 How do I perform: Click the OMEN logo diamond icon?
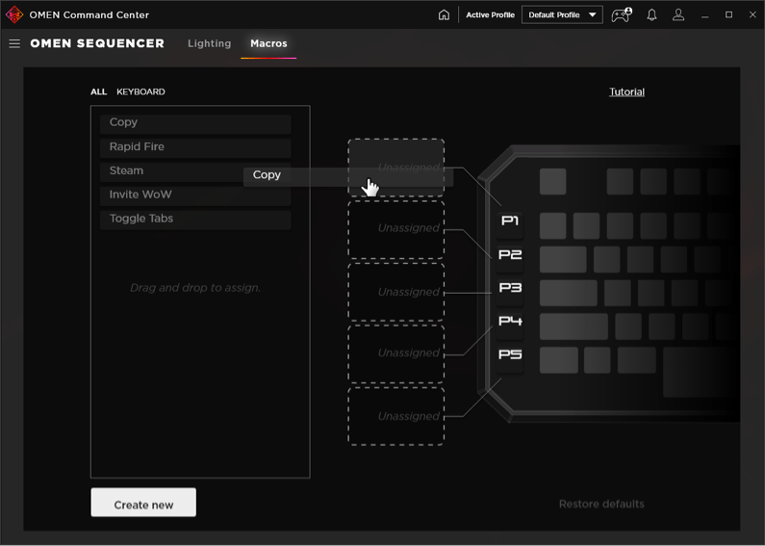coord(14,14)
